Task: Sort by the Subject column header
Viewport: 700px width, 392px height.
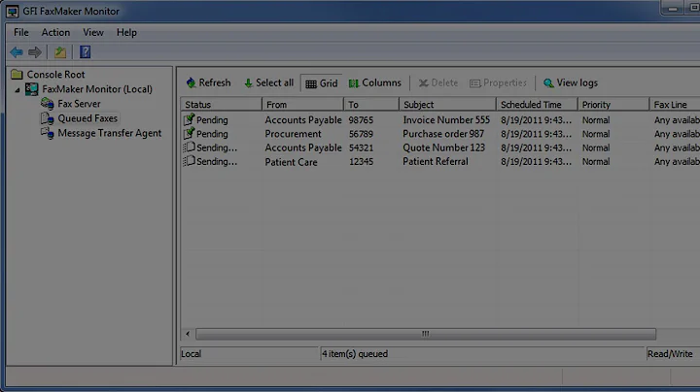Action: 448,105
